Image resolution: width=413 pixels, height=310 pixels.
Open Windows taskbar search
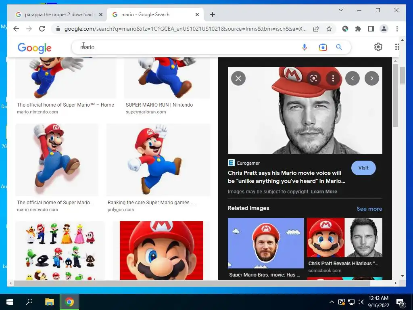point(29,302)
